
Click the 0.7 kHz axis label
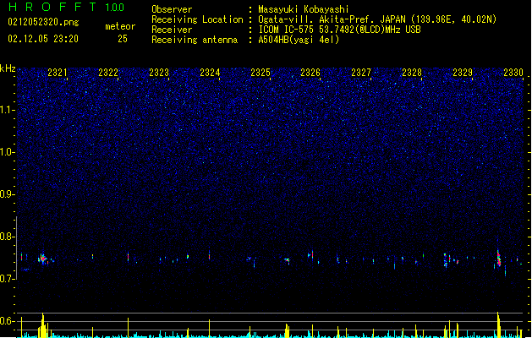pos(7,279)
